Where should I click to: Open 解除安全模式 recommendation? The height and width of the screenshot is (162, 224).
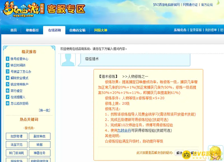click(19, 78)
